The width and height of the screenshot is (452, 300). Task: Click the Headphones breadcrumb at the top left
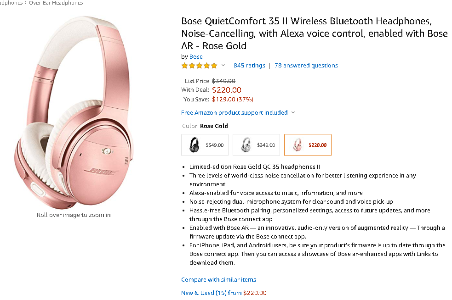11,3
